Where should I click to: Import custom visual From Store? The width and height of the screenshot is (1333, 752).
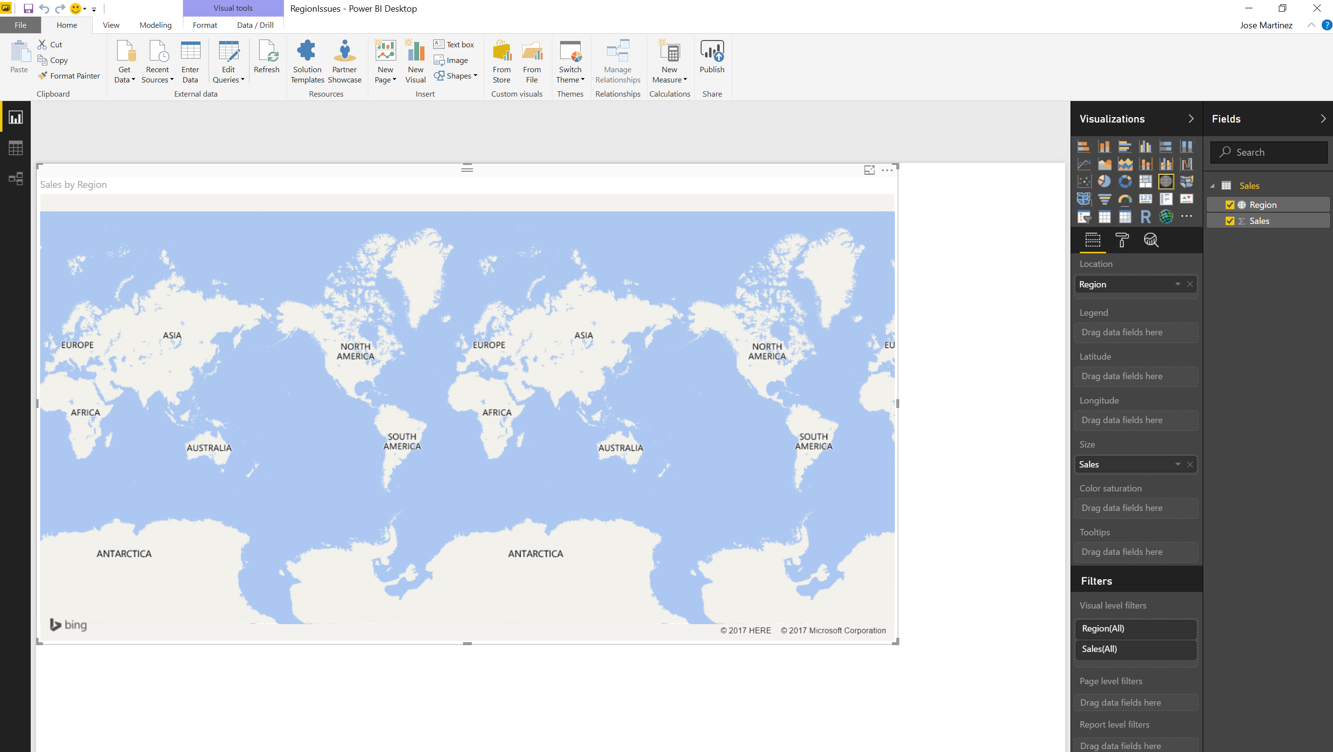pos(502,61)
